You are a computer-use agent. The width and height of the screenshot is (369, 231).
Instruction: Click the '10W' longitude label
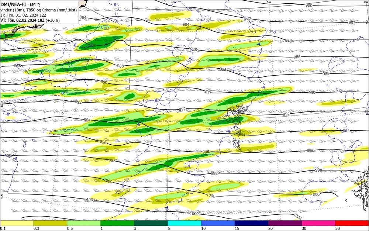173,2
